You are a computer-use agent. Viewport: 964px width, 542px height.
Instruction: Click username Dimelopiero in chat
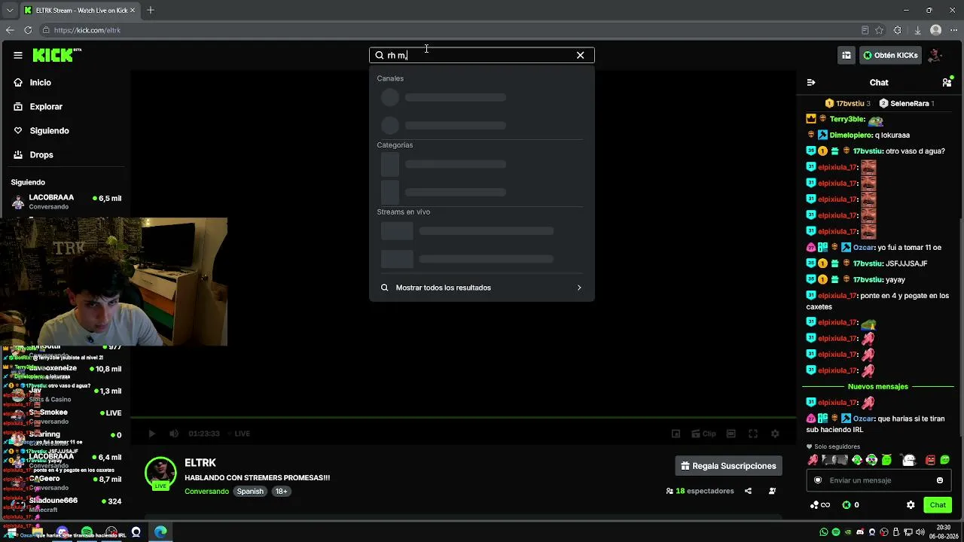coord(850,135)
